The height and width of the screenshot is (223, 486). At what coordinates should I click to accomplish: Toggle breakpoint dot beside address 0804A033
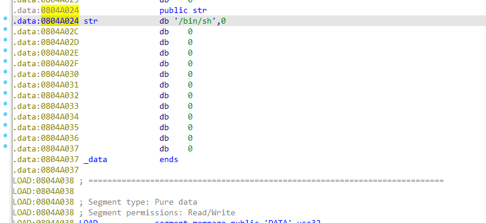[x=5, y=104]
